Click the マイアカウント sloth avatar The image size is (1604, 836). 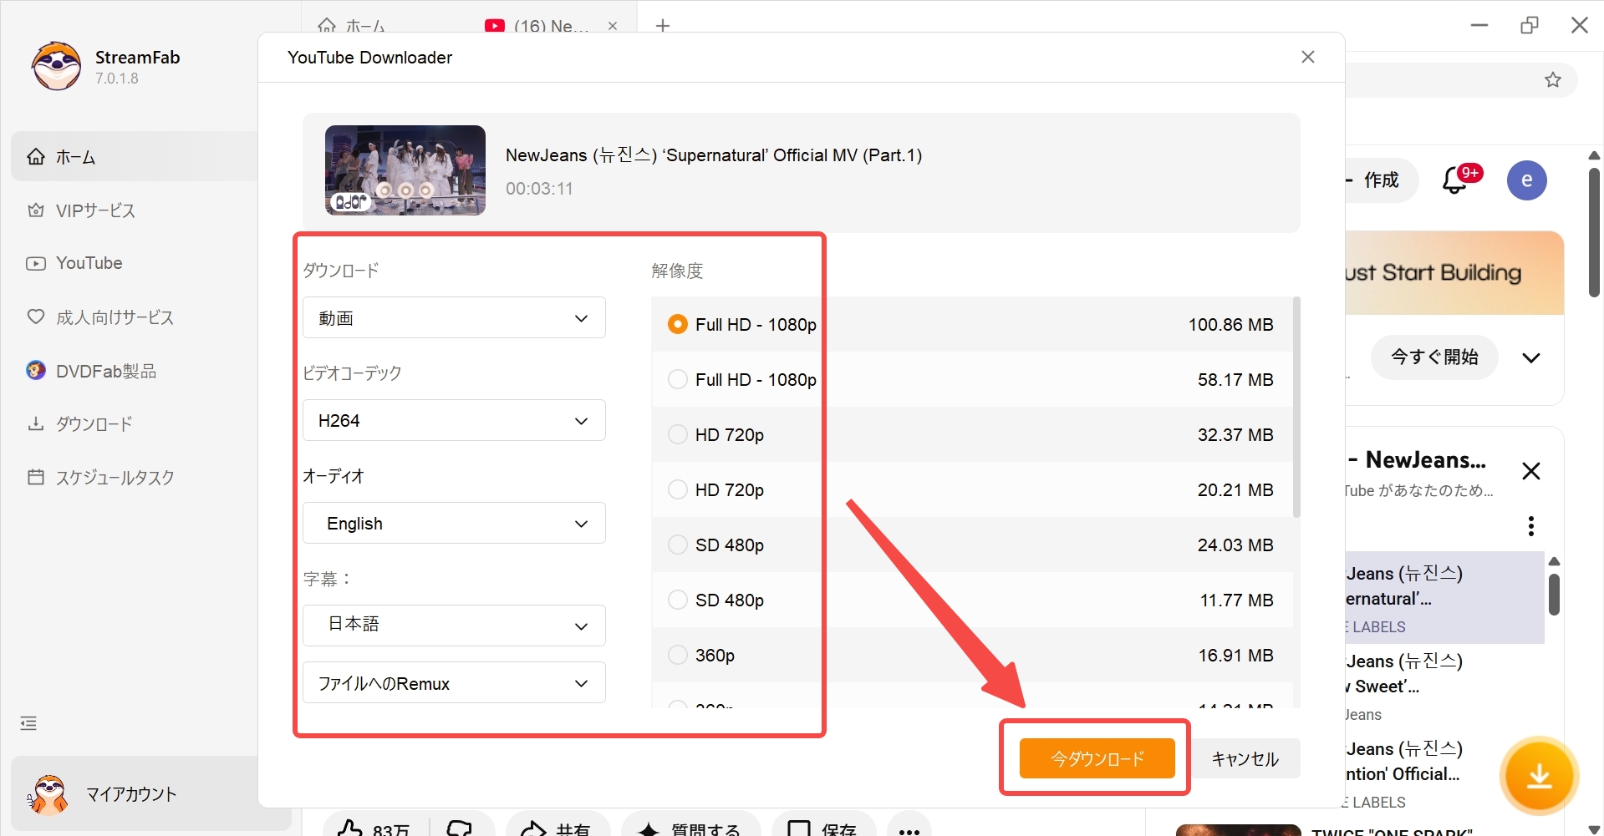point(48,794)
